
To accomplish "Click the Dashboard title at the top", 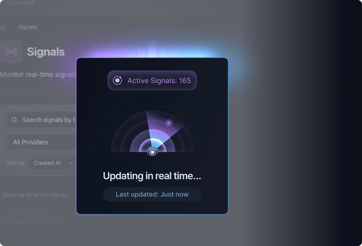I will 17,3.
